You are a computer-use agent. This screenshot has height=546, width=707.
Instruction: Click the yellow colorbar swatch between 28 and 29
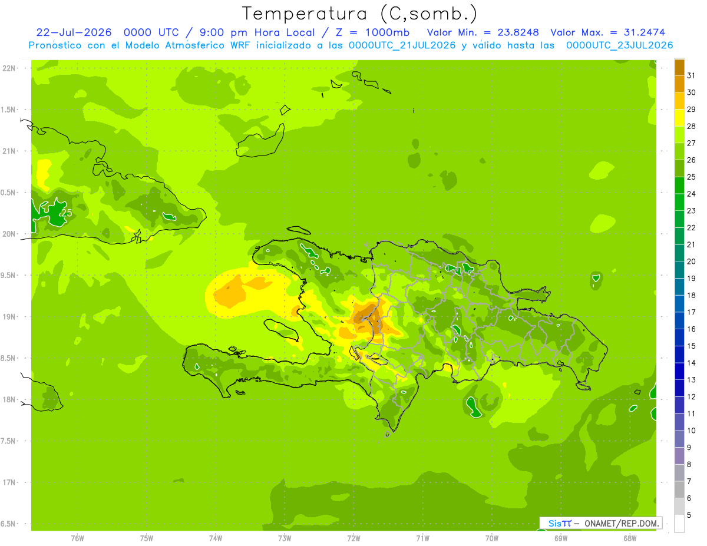tap(679, 118)
